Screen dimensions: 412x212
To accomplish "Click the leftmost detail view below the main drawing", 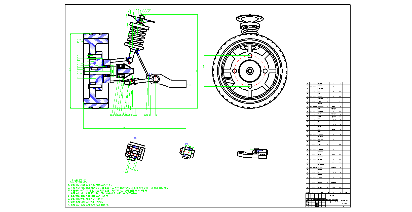I will [135, 152].
